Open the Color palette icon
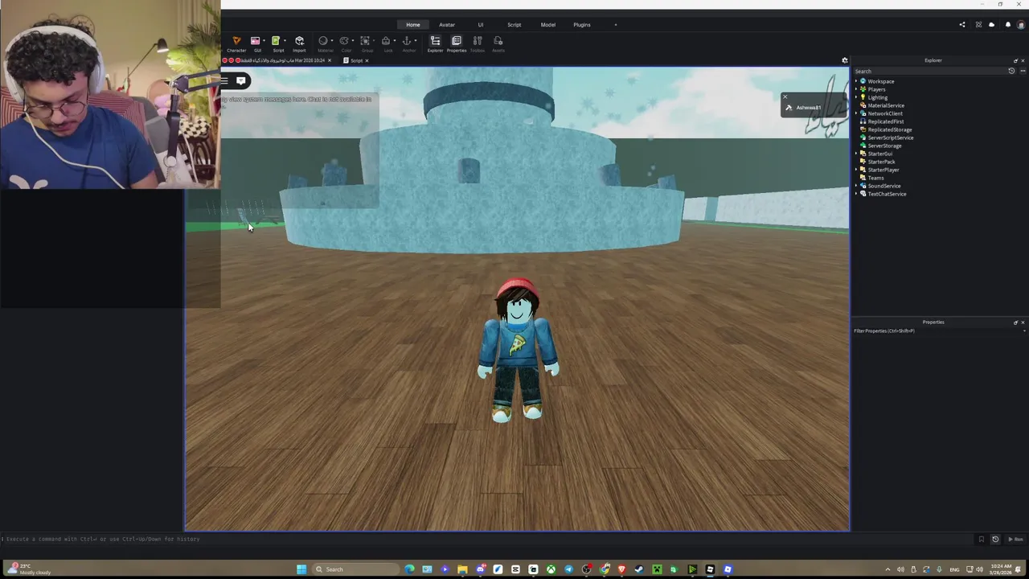1029x579 pixels. click(x=344, y=41)
